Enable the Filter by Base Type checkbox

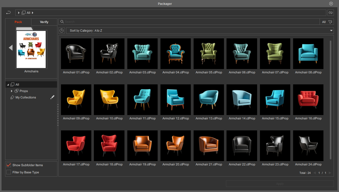point(9,172)
